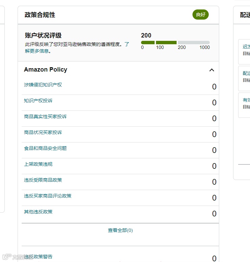Open the 商品状况买家投诉 link
250x262 pixels.
coord(43,132)
